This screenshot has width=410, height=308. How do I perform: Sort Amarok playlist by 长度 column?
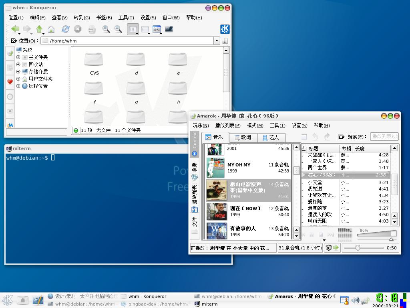click(x=372, y=148)
